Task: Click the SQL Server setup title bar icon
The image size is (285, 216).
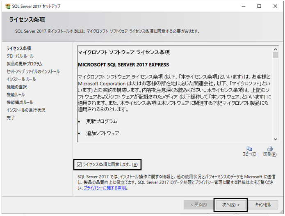Action: pos(8,6)
